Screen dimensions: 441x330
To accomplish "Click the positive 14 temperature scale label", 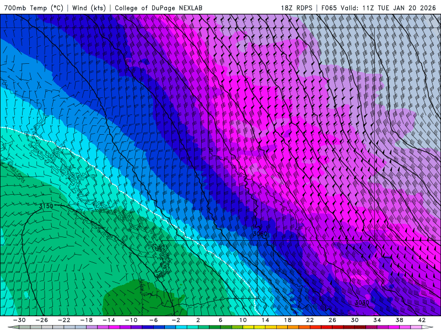I will (x=265, y=320).
